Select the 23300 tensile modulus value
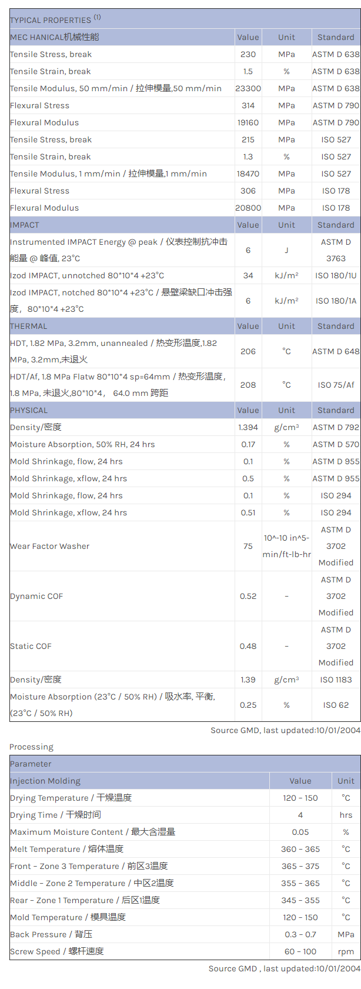Viewport: 361px width, 989px height. 248,88
